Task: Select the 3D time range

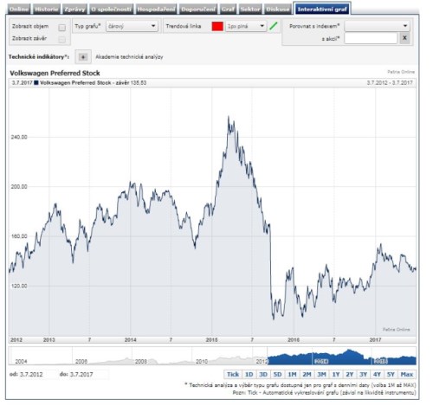Action: pos(263,374)
